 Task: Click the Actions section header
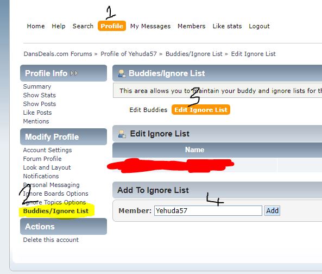click(64, 227)
